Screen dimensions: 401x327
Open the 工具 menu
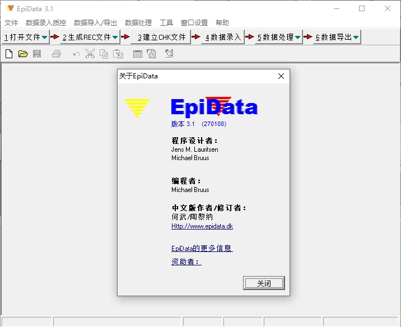tap(166, 23)
